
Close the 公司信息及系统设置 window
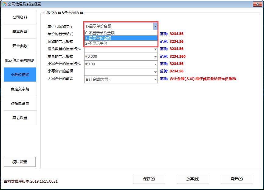pyautogui.click(x=257, y=4)
